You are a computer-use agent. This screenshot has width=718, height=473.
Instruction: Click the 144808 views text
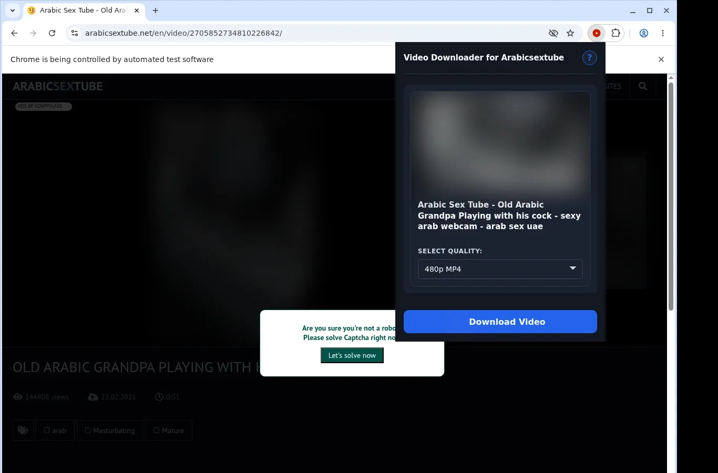coord(47,397)
